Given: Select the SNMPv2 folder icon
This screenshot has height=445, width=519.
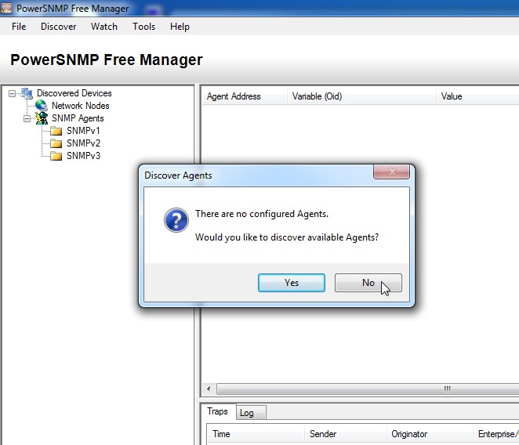Looking at the screenshot, I should coord(56,143).
